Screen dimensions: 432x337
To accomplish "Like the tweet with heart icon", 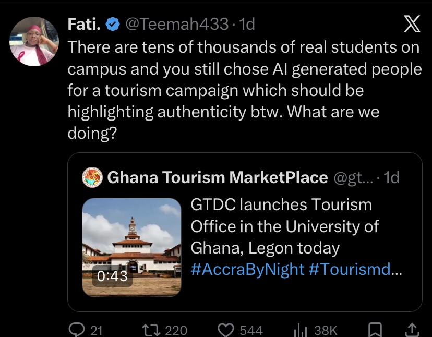I will coord(225,330).
